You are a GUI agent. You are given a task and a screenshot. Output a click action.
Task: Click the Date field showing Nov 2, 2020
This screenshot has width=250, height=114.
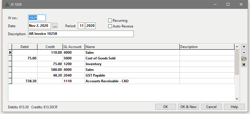click(40, 26)
